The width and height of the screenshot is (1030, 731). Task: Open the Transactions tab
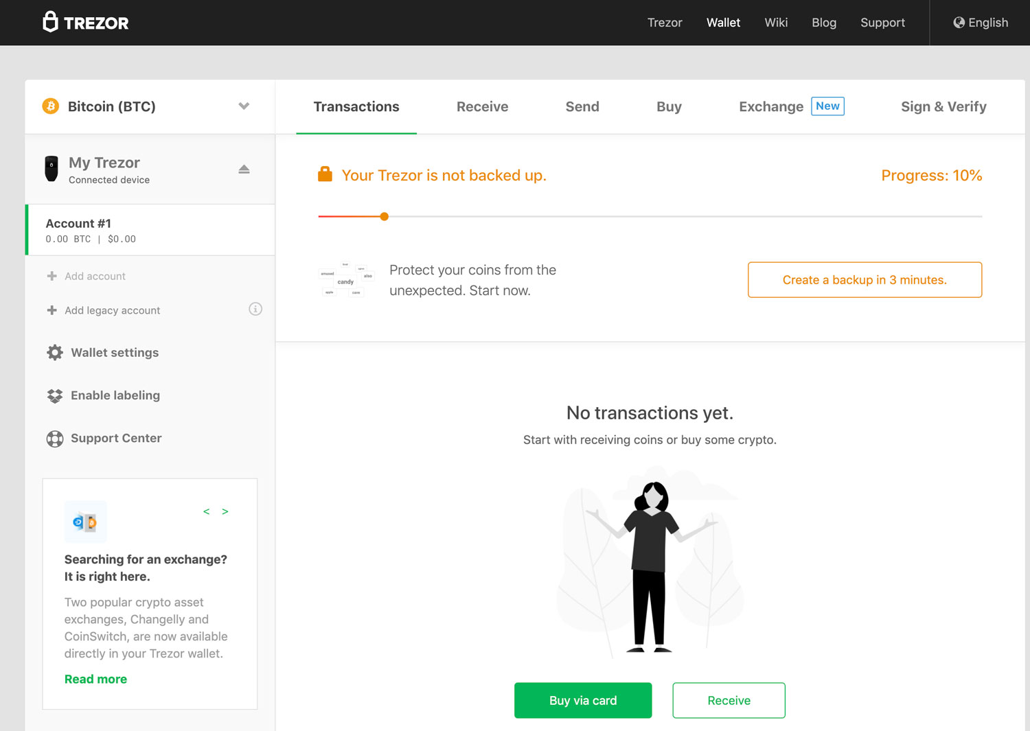(356, 106)
